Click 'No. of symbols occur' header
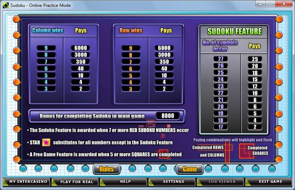The height and width of the screenshot is (190, 295). [x=220, y=46]
